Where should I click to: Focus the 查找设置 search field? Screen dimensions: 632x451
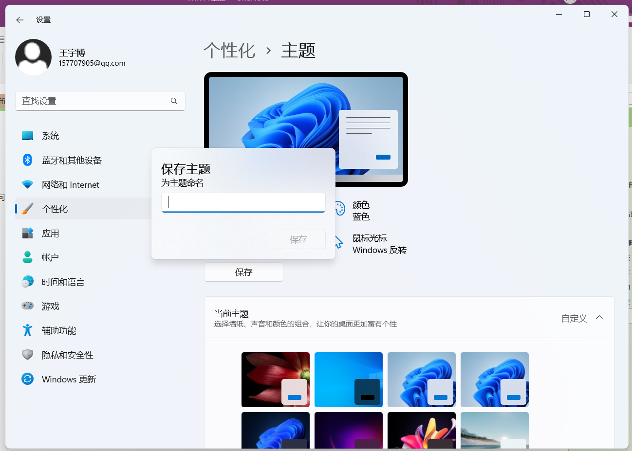(100, 101)
